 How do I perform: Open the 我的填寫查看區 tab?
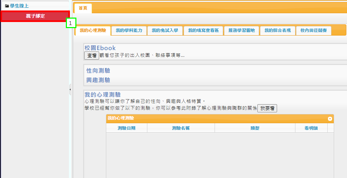(x=203, y=30)
